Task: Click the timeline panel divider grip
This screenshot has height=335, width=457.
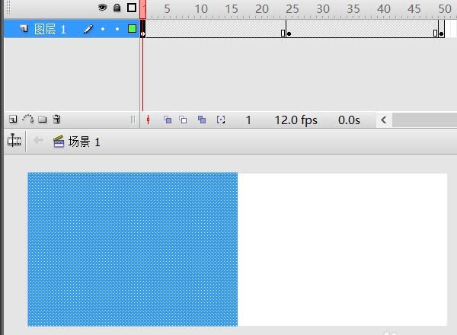Action: (x=133, y=120)
